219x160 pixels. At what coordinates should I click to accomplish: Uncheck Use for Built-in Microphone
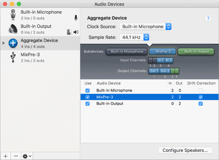pyautogui.click(x=87, y=91)
